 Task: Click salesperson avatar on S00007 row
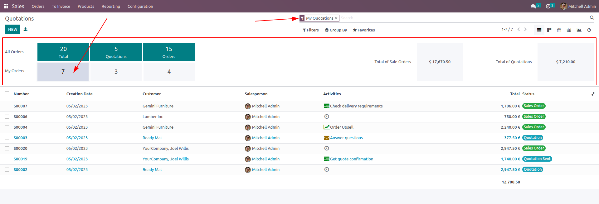(248, 106)
